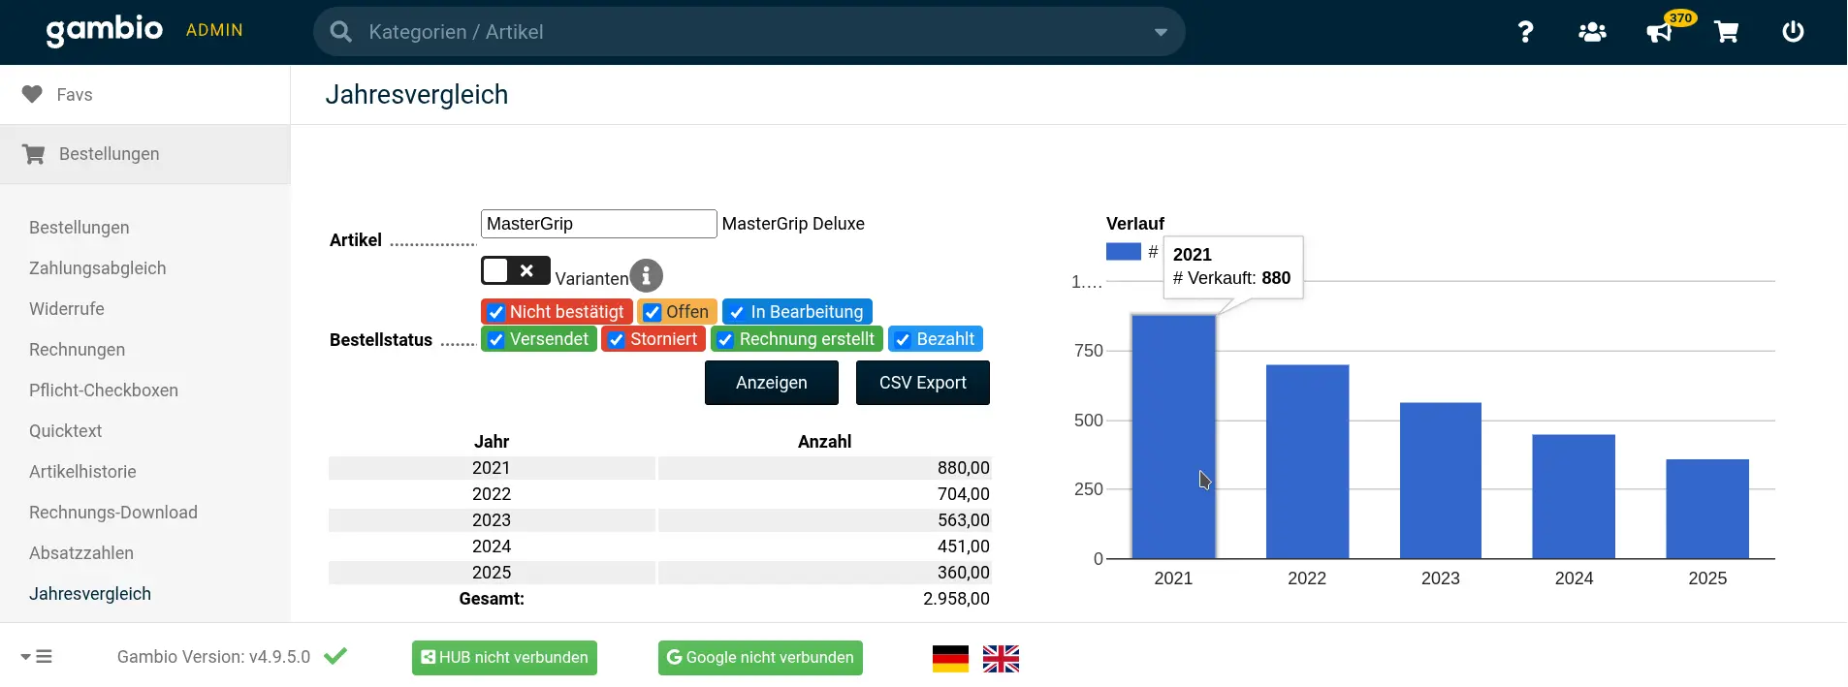
Task: Click the CSV Export button
Action: pos(923,383)
